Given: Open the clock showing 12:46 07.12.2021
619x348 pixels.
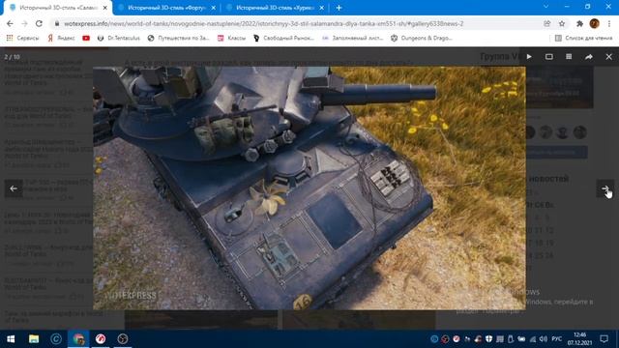Looking at the screenshot, I should tap(579, 339).
